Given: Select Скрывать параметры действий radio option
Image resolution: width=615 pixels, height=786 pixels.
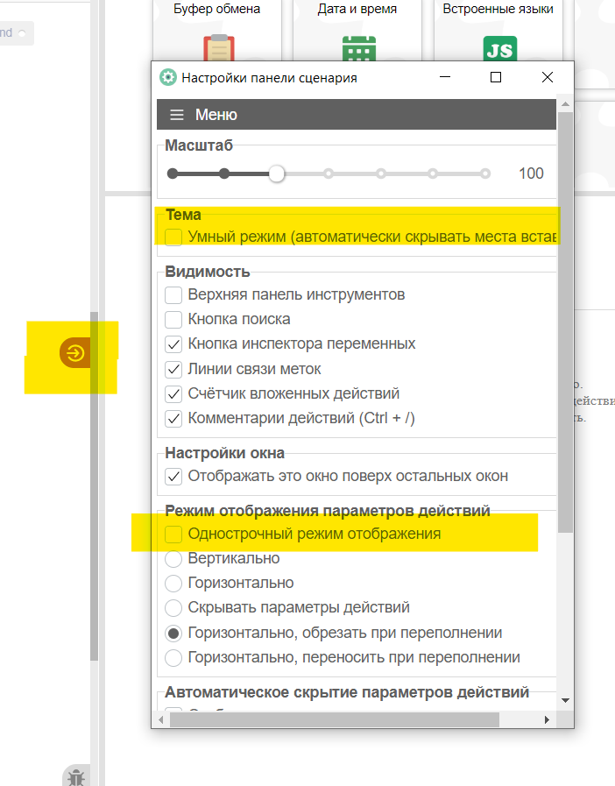Looking at the screenshot, I should click(173, 607).
